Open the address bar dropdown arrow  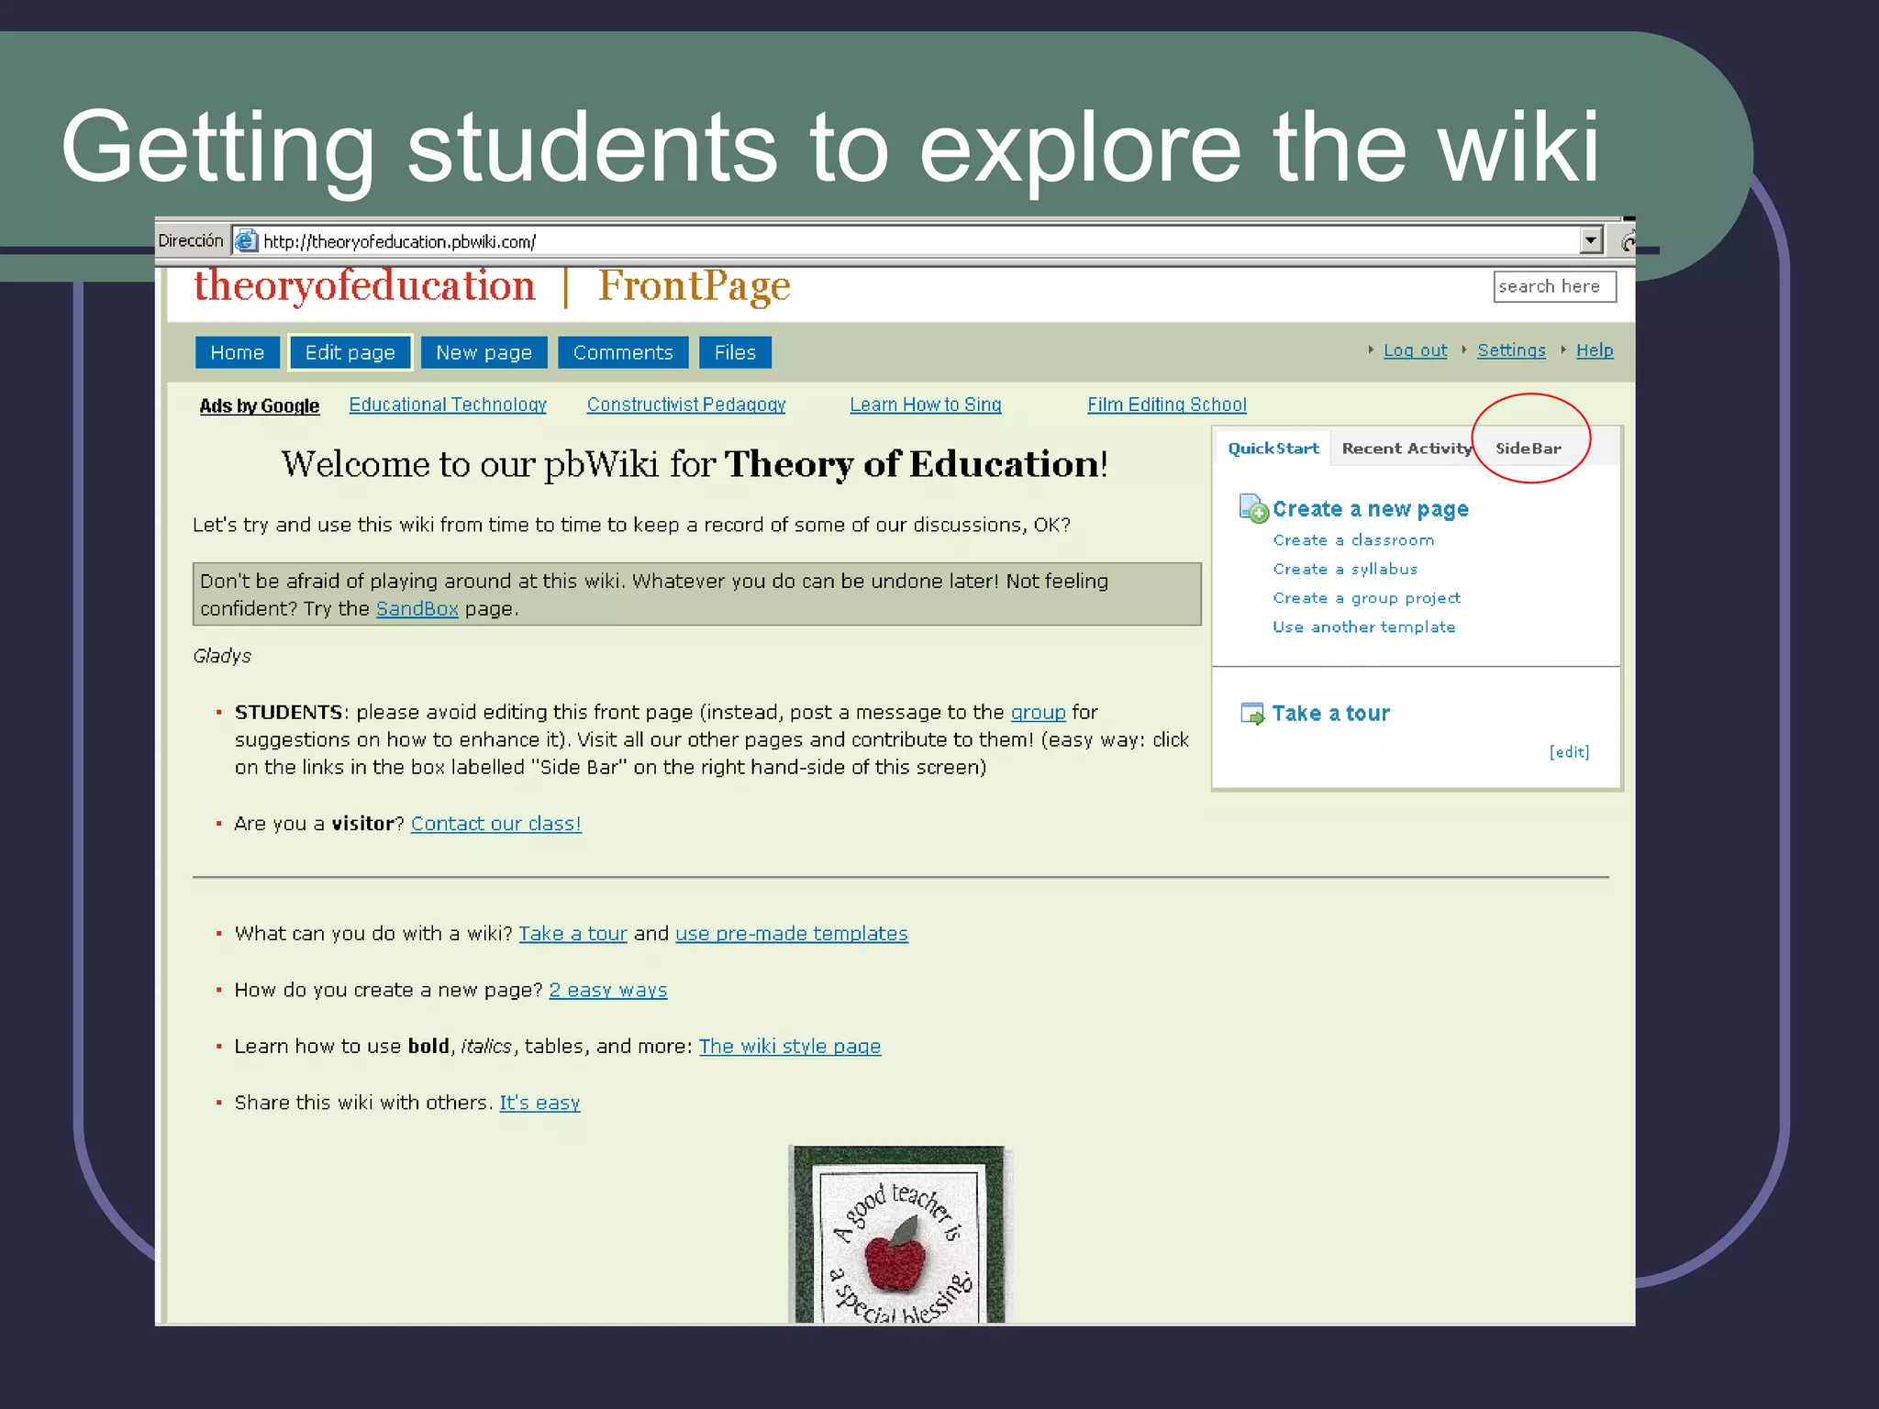[x=1592, y=240]
